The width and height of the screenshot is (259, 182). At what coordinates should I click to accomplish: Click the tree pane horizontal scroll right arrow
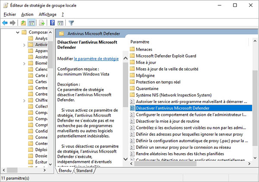pos(44,170)
